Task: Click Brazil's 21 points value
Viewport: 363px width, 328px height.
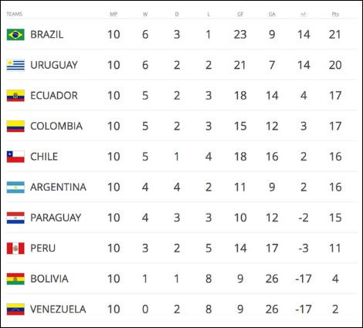Action: click(x=335, y=35)
